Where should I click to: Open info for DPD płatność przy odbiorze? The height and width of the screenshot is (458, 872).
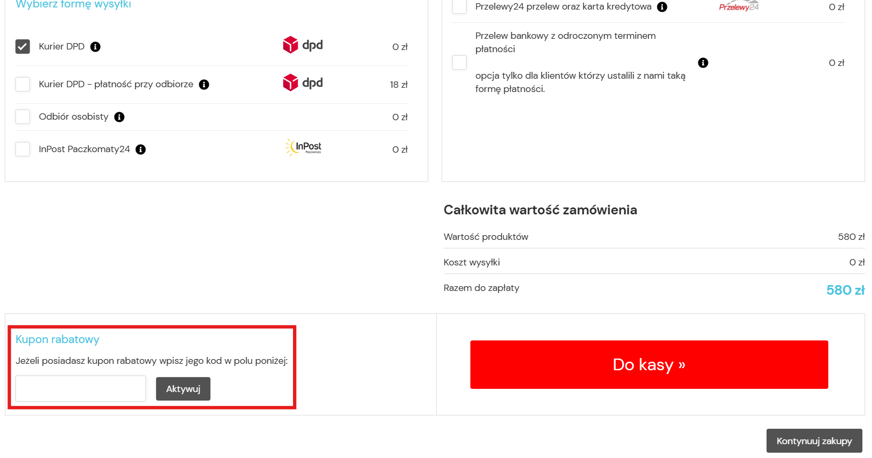[x=204, y=85]
